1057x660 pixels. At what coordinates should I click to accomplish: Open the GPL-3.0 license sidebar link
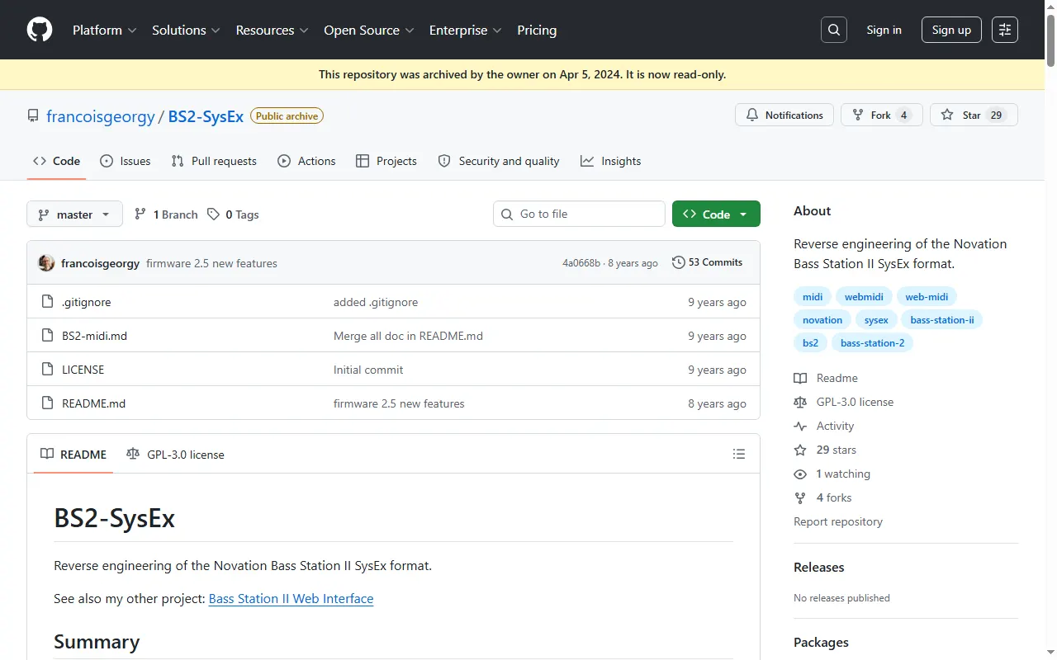click(x=844, y=402)
